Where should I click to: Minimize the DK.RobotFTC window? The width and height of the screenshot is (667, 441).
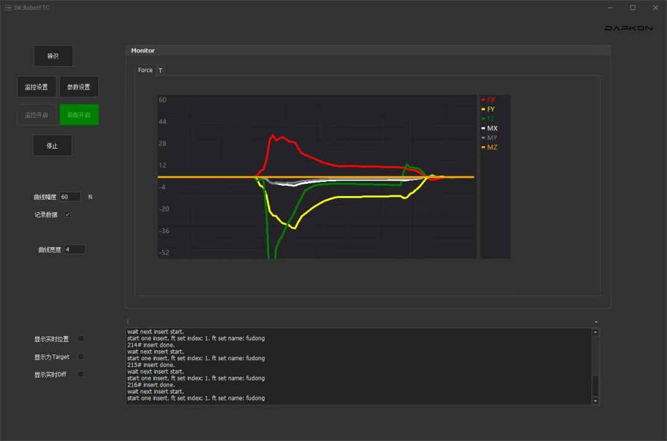[x=610, y=7]
